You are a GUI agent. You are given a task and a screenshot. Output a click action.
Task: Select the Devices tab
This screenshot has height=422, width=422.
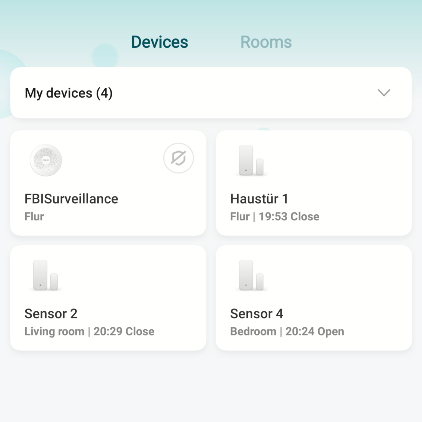coord(159,42)
